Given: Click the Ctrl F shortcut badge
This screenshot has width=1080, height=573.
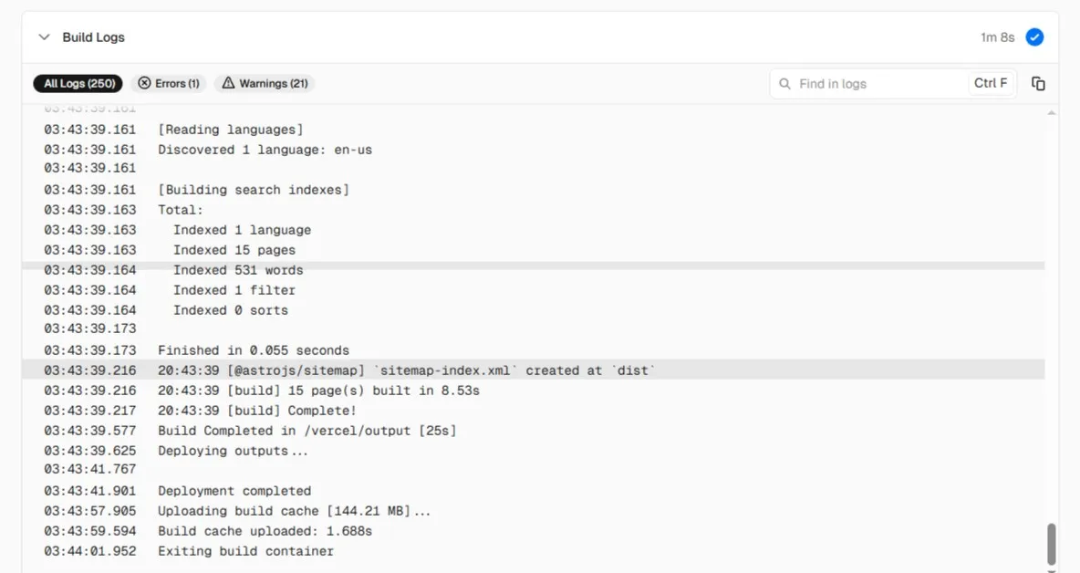Looking at the screenshot, I should pos(991,83).
